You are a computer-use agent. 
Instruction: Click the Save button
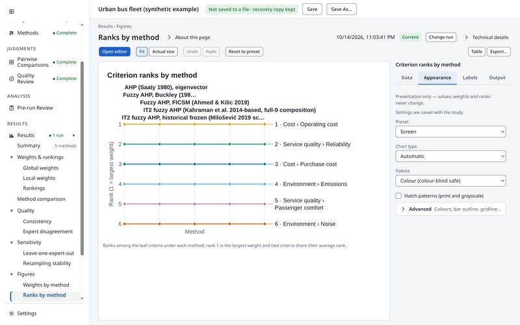click(x=312, y=9)
